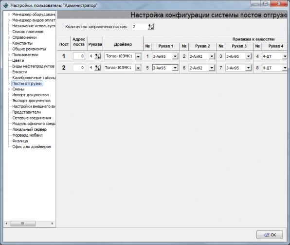Image resolution: width=290 pixels, height=245 pixels.
Task: Click the tree horizontal scrollbar right arrow
Action: [x=52, y=224]
